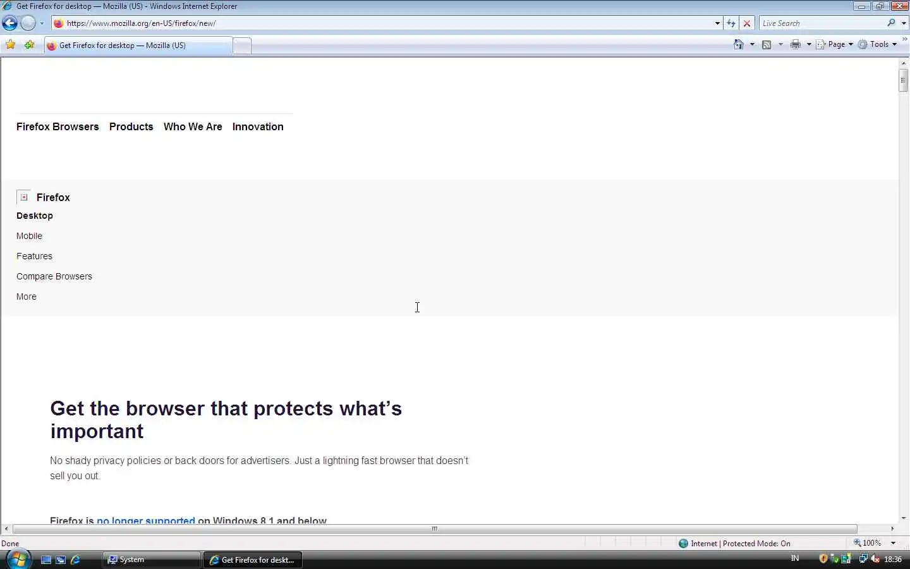
Task: Click the 'Get the browser that protects' heading
Action: (x=226, y=420)
